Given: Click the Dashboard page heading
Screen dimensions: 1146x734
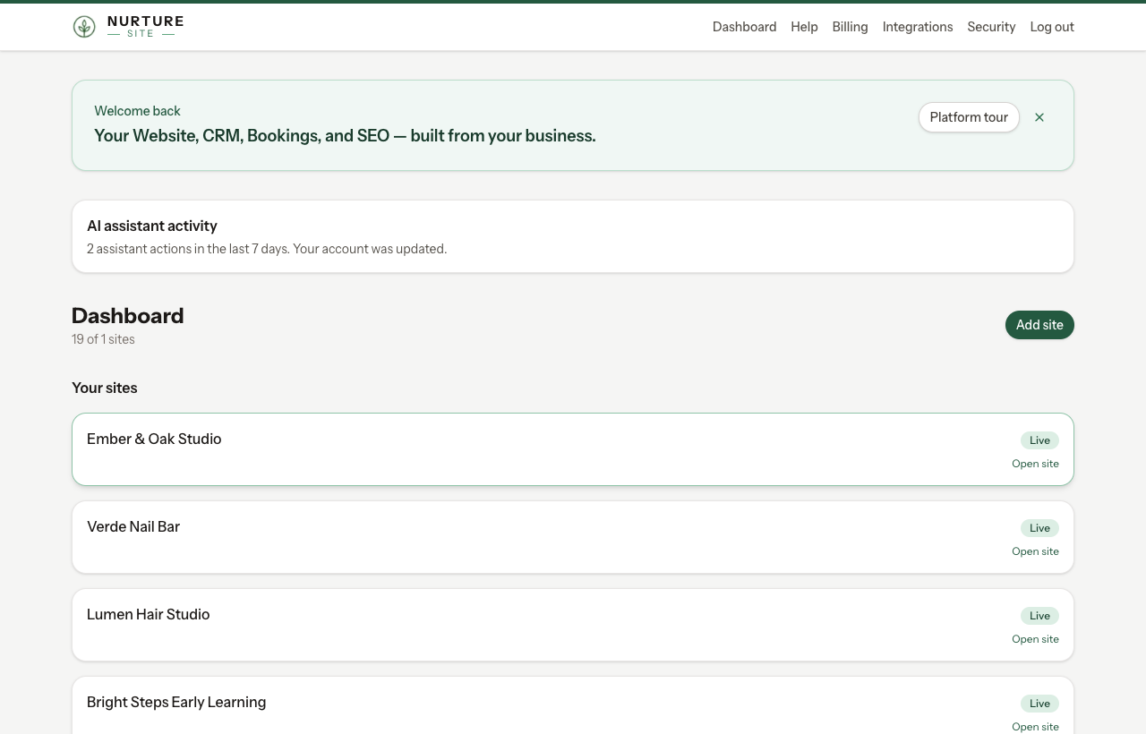Looking at the screenshot, I should point(128,315).
